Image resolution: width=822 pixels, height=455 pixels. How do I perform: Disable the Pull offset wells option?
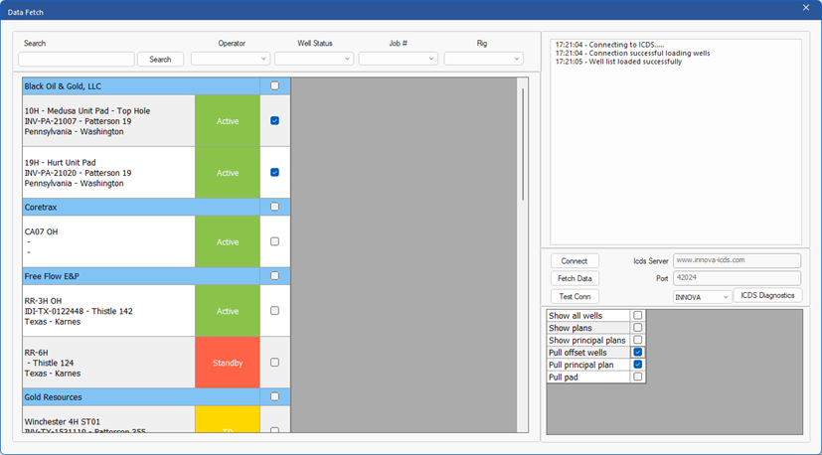point(638,353)
